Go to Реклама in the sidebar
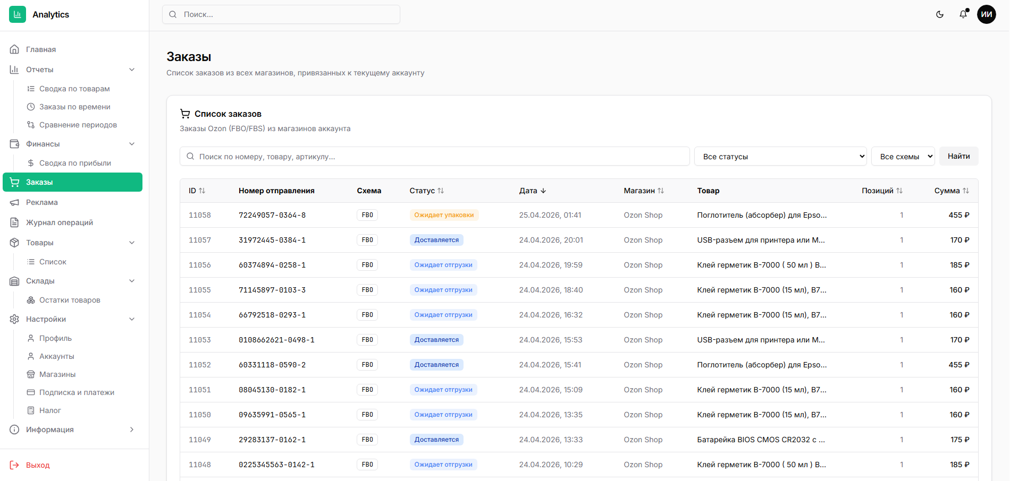1010x481 pixels. [42, 202]
